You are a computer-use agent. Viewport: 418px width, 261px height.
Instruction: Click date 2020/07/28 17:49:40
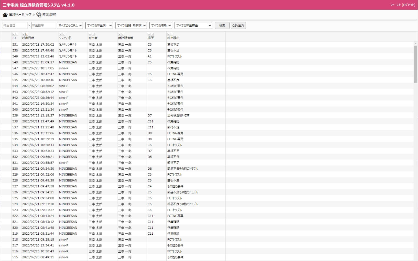38,50
